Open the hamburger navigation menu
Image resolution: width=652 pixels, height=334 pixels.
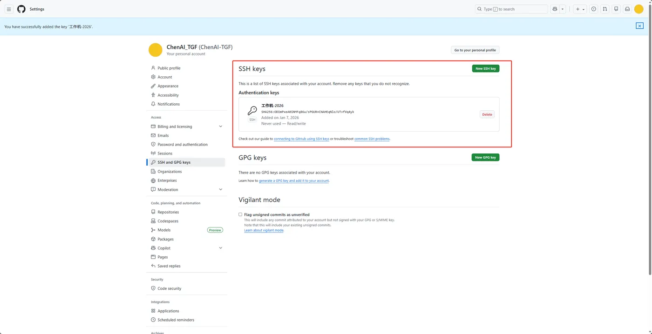[9, 9]
